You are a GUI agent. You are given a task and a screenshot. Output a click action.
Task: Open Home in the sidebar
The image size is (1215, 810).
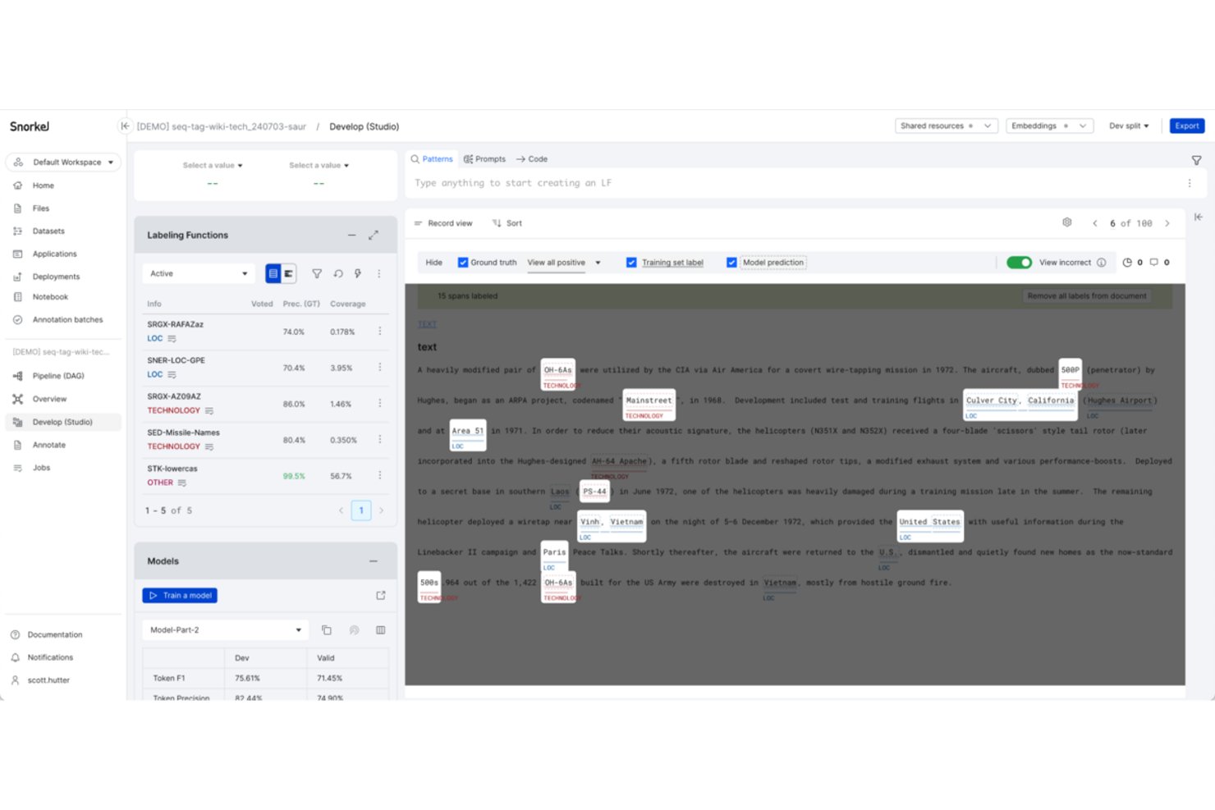point(43,185)
